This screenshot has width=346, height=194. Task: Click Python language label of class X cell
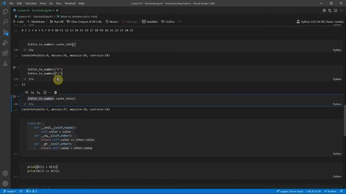tap(337, 154)
